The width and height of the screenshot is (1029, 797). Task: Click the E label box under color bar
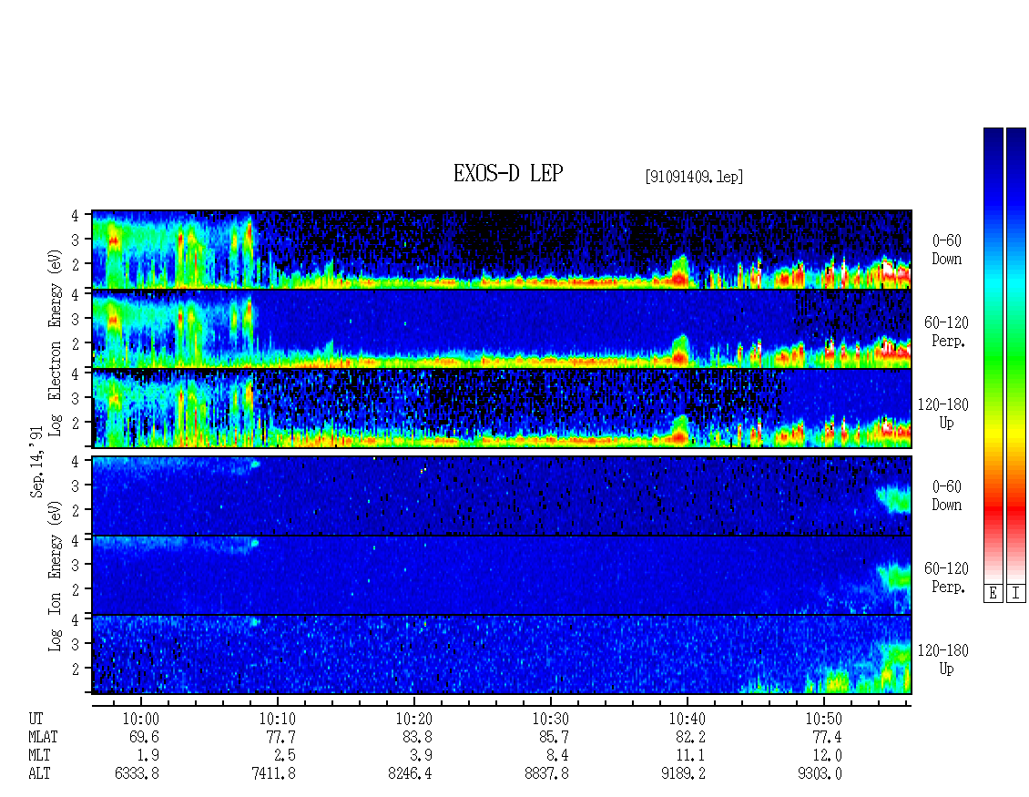pos(993,594)
